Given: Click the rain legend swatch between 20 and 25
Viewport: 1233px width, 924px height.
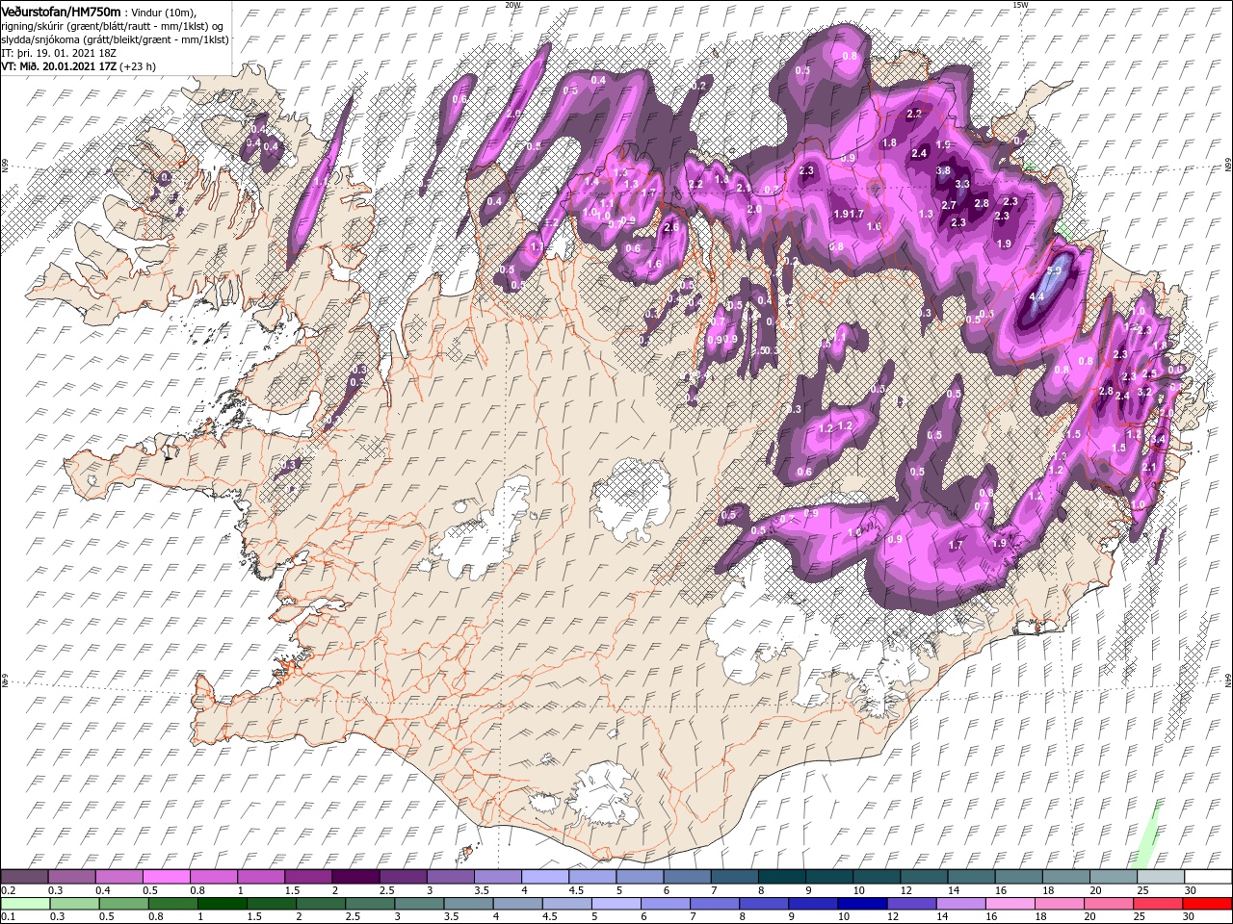Looking at the screenshot, I should (1110, 903).
